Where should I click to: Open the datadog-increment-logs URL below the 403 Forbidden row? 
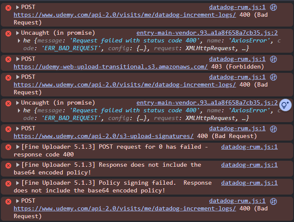tap(125, 85)
